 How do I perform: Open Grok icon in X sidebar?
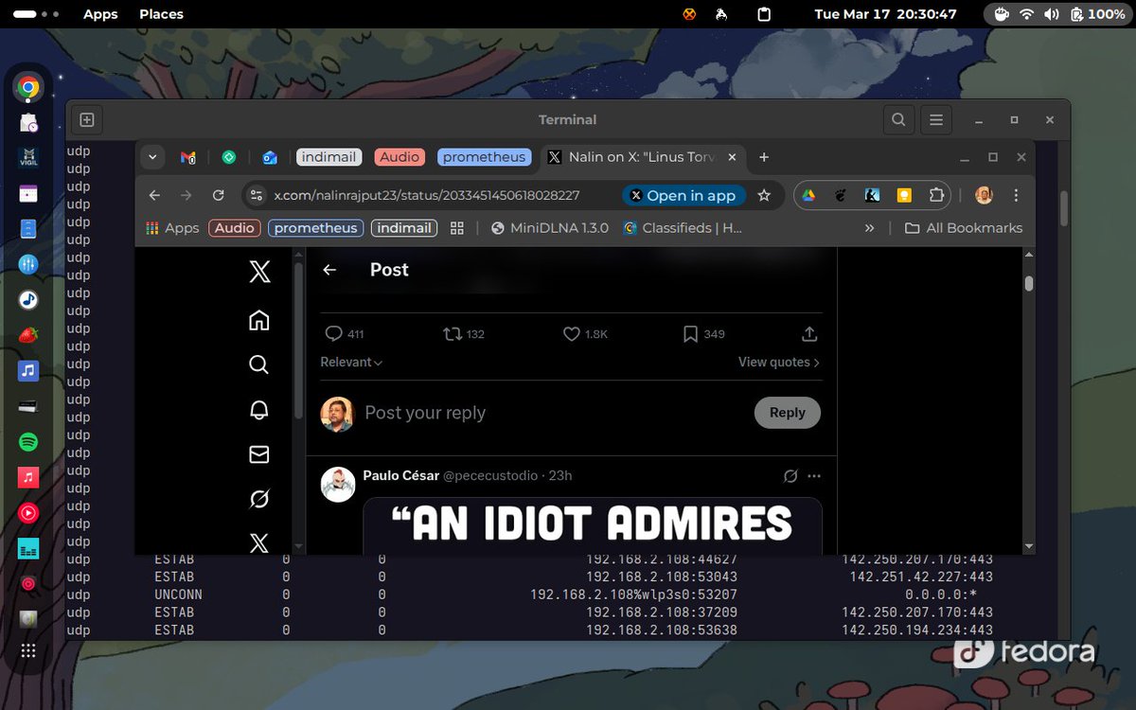258,499
